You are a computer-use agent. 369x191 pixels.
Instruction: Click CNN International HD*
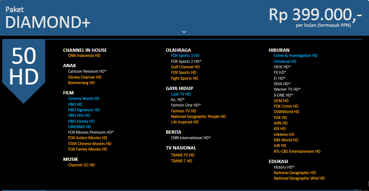tap(191, 138)
